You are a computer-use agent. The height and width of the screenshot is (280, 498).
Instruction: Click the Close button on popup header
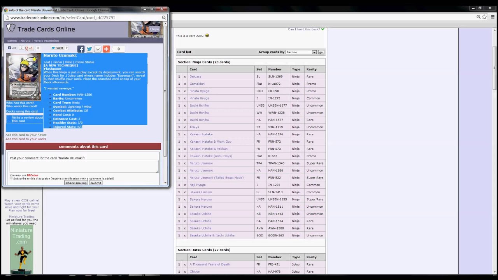[x=154, y=29]
